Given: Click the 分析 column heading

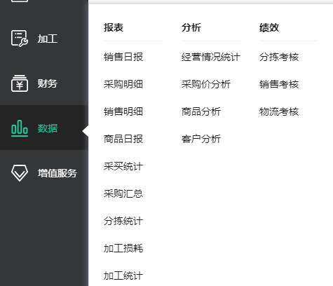Looking at the screenshot, I should pyautogui.click(x=191, y=27).
